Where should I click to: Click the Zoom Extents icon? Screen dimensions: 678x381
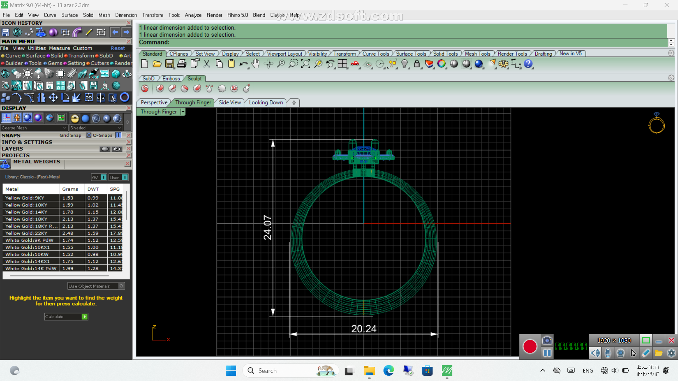point(305,64)
